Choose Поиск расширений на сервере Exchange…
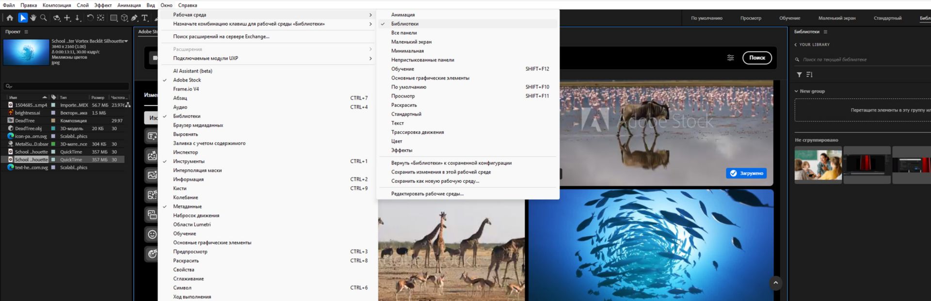 (x=221, y=36)
